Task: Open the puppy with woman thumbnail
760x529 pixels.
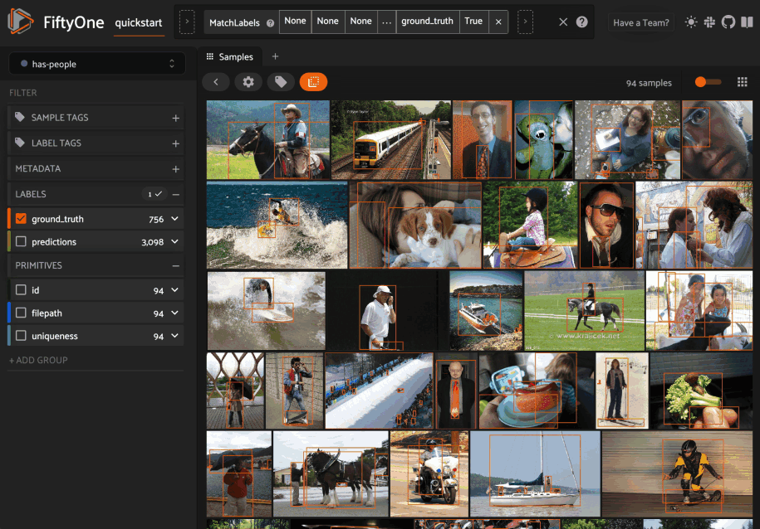Action: tap(415, 225)
